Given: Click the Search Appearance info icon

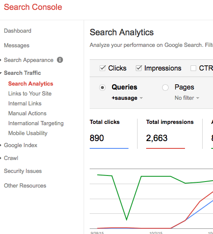Looking at the screenshot, I should pos(60,60).
